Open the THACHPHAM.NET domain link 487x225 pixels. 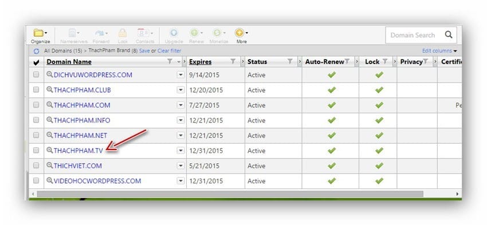pos(80,136)
